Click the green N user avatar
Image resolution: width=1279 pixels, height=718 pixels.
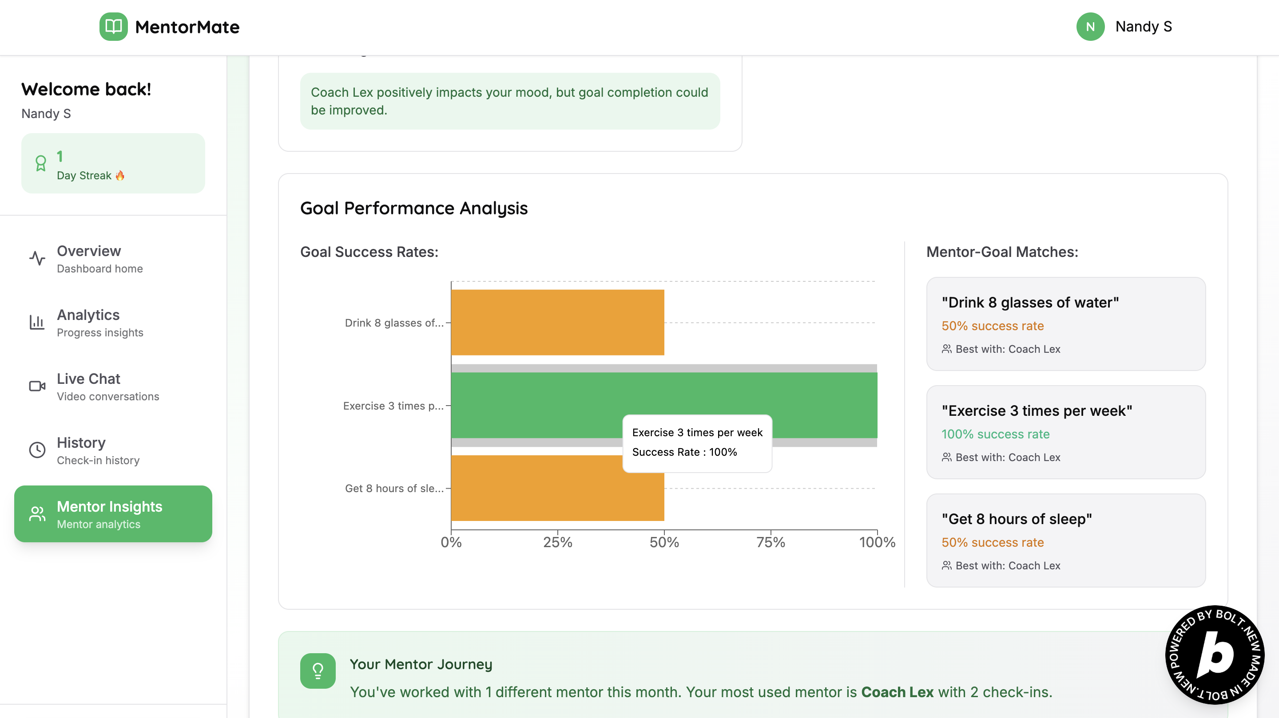1090,26
